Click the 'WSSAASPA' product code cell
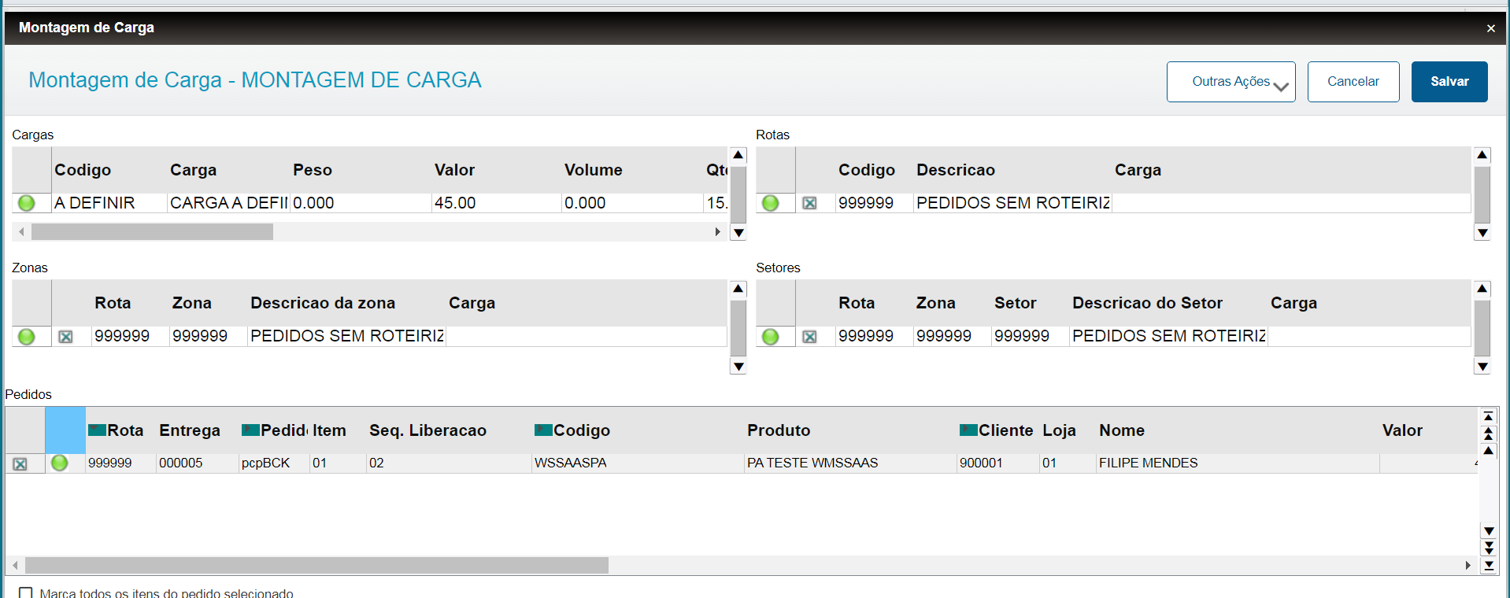 [638, 463]
